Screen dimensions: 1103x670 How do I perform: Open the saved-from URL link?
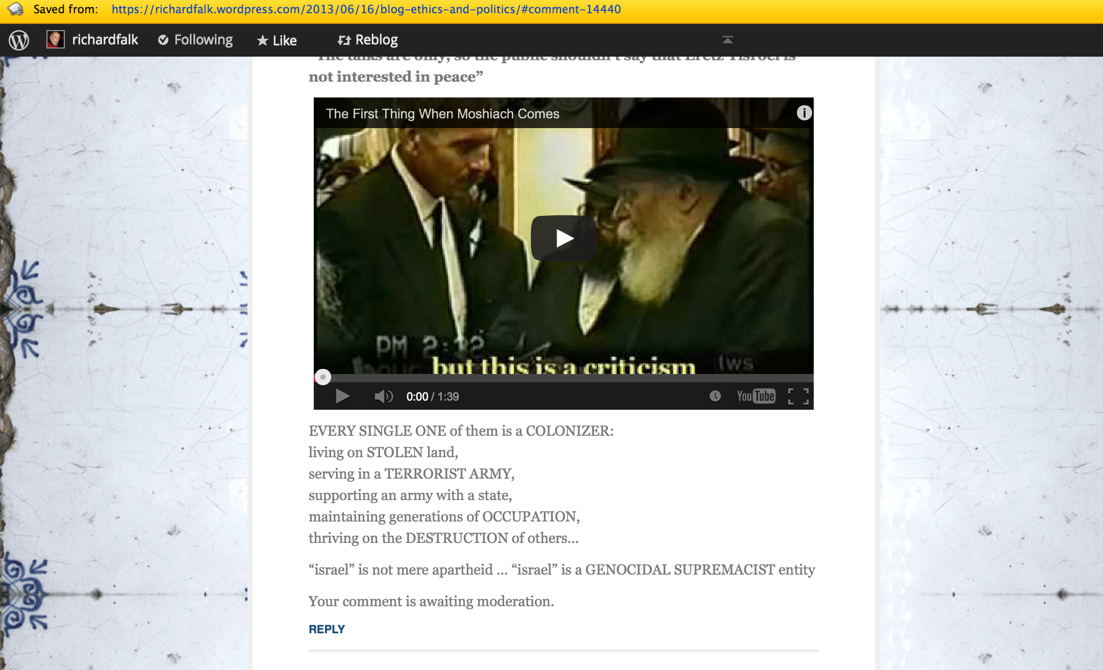point(366,9)
